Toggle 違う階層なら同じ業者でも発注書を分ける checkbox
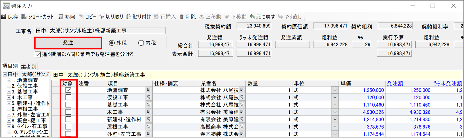 38,54
